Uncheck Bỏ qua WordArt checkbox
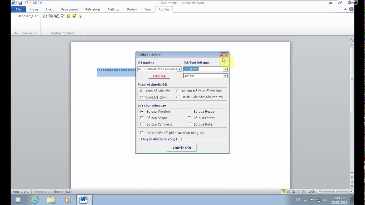Viewport: 365px width, 205px height. 142,111
